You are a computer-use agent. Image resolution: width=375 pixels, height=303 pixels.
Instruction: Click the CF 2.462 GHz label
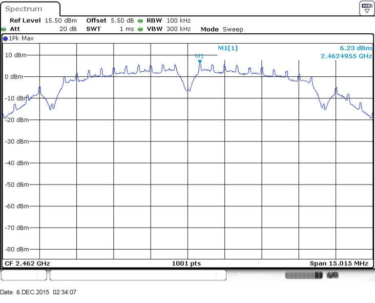tap(27, 264)
